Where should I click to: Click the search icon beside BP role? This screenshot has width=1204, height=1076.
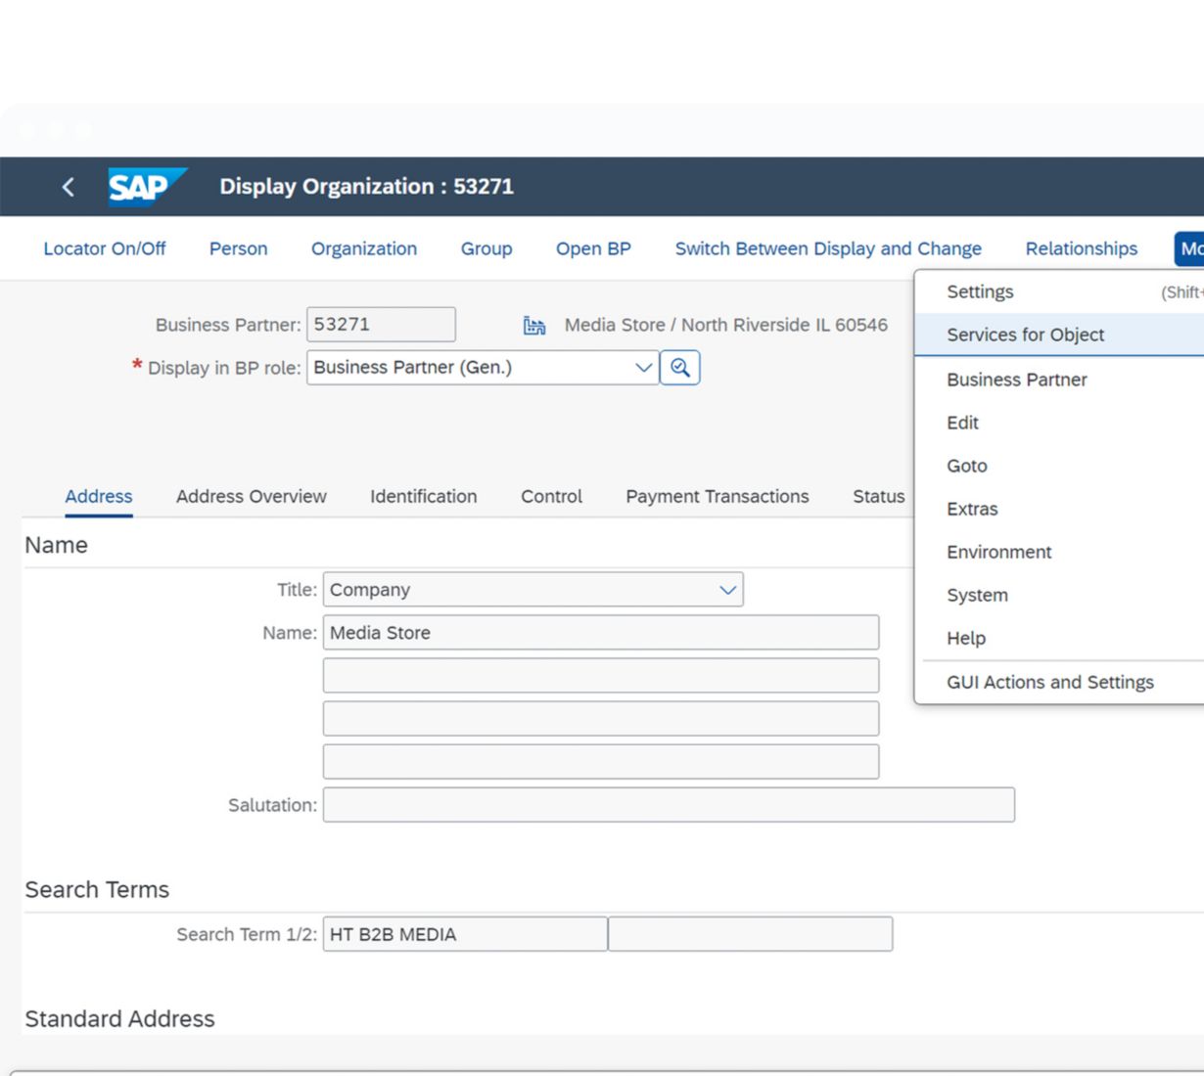[x=679, y=368]
